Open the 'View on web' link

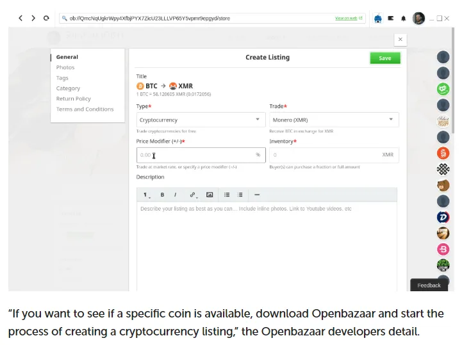tap(349, 19)
